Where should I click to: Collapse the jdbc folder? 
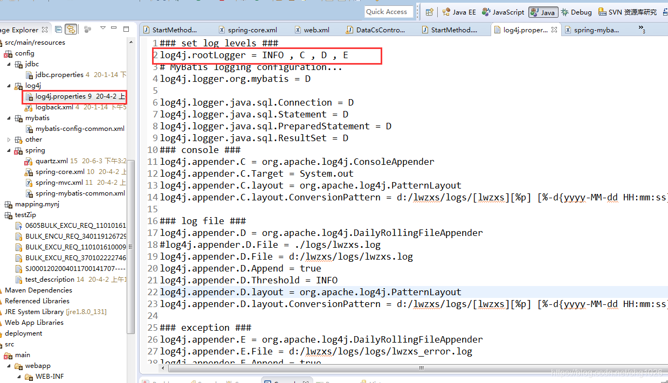(x=9, y=64)
